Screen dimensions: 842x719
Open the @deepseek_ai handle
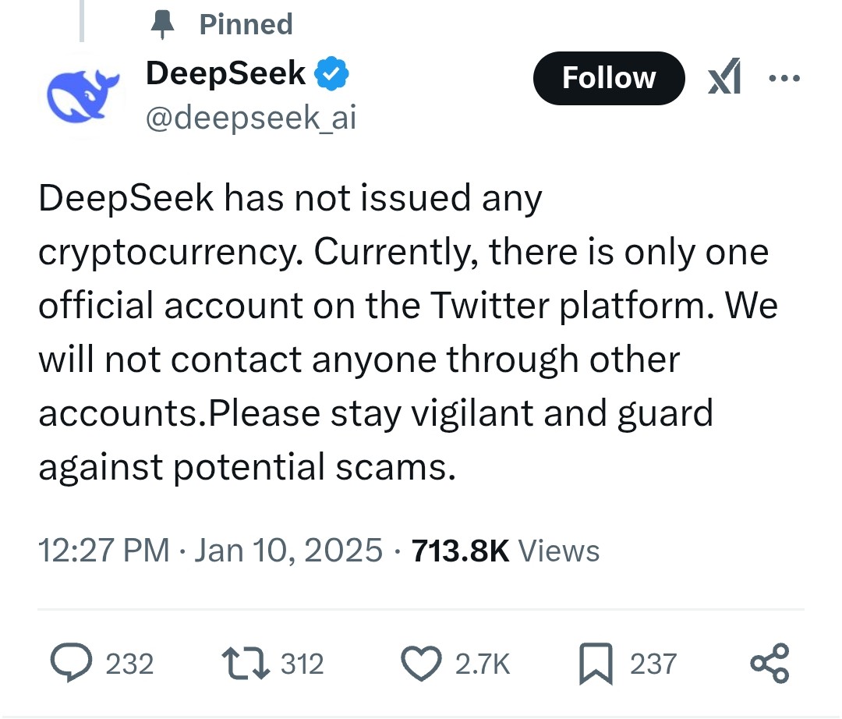[x=251, y=118]
